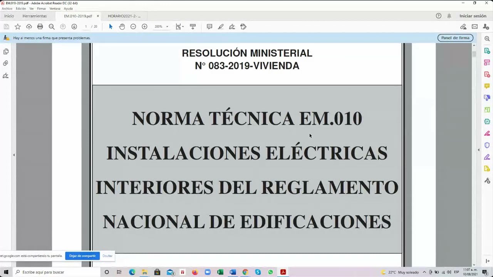The height and width of the screenshot is (277, 493).
Task: Open the signatures panel in left sidebar
Action: [6, 76]
